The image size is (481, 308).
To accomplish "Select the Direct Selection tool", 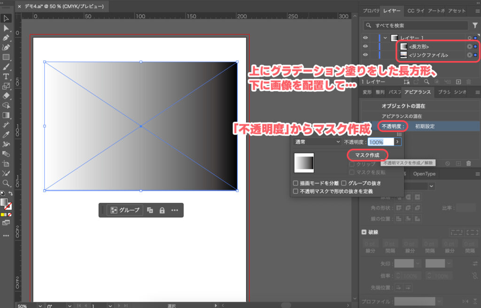I will (6, 28).
